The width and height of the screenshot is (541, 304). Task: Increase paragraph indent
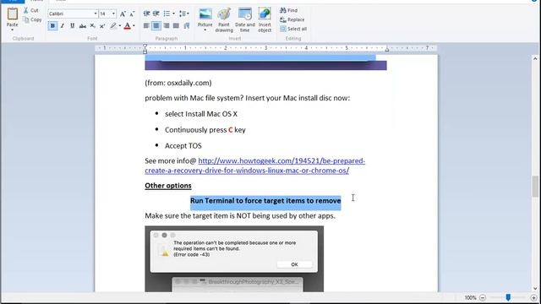[x=156, y=14]
